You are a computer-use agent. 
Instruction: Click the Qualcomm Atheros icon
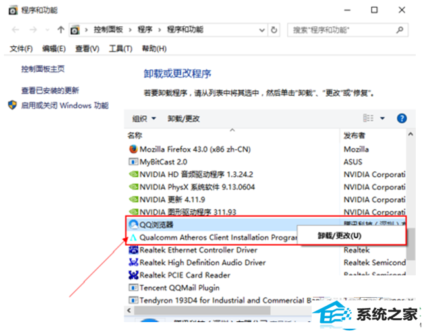(x=133, y=238)
